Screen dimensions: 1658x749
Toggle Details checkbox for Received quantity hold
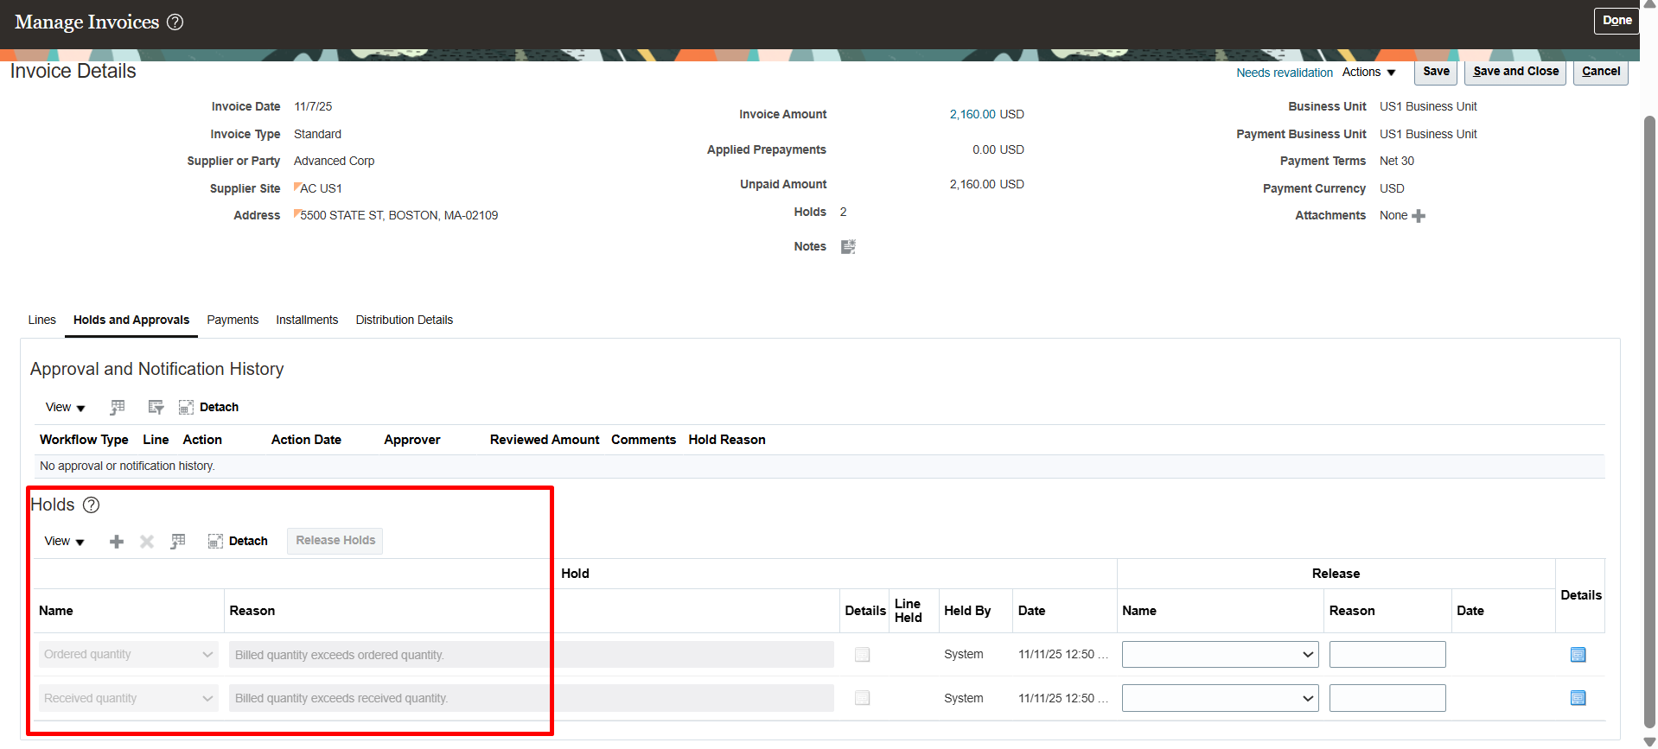(862, 698)
